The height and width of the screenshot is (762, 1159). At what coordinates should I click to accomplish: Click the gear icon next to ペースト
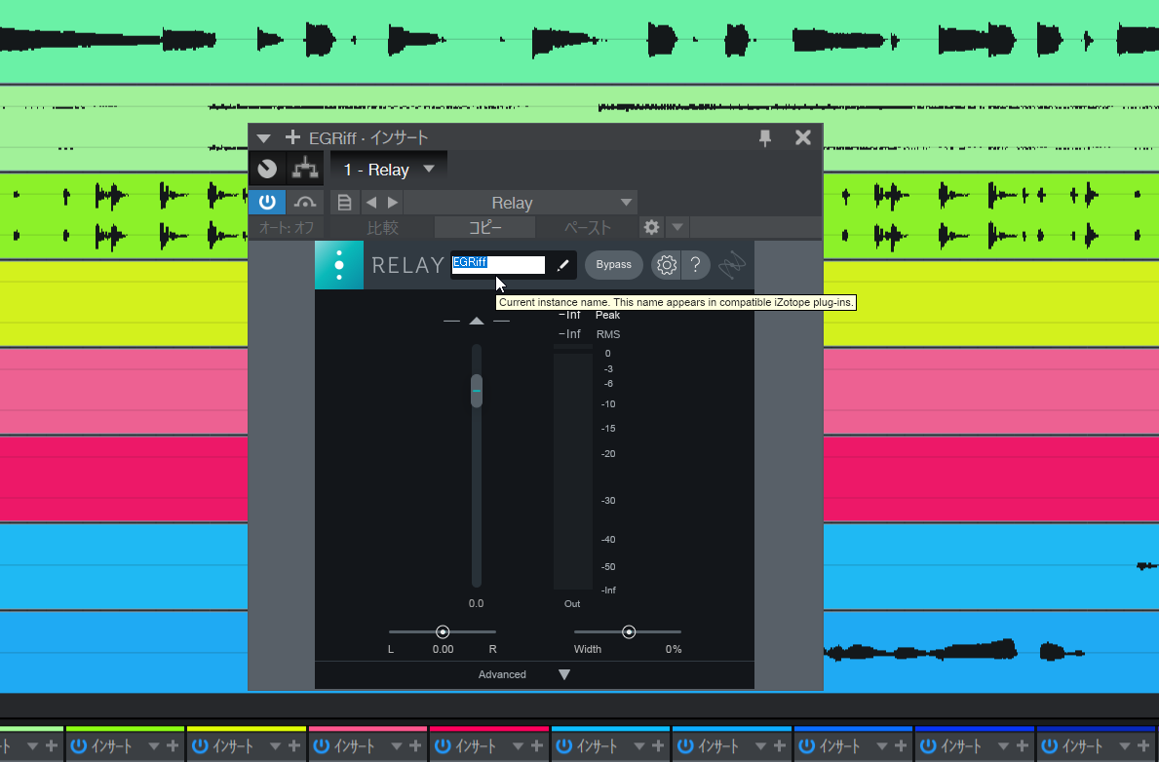pos(651,227)
